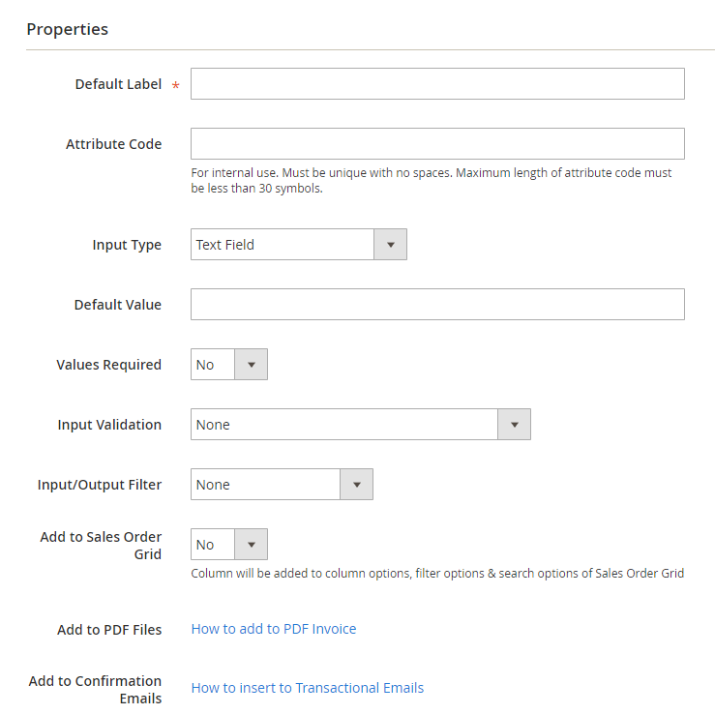The image size is (715, 714).
Task: Click the Input Validation dropdown arrow
Action: coord(514,425)
